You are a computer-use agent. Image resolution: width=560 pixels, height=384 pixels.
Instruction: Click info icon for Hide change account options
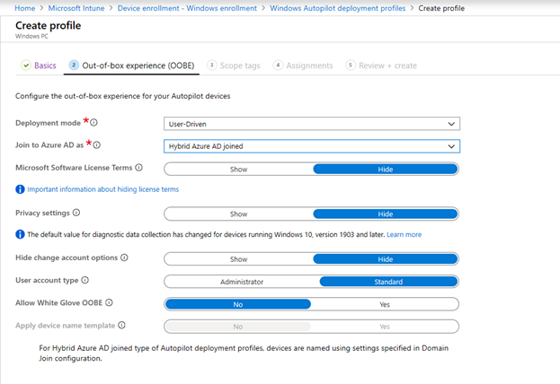pos(124,258)
